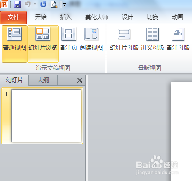Switch to 阅读视图 reading view

[x=91, y=39]
